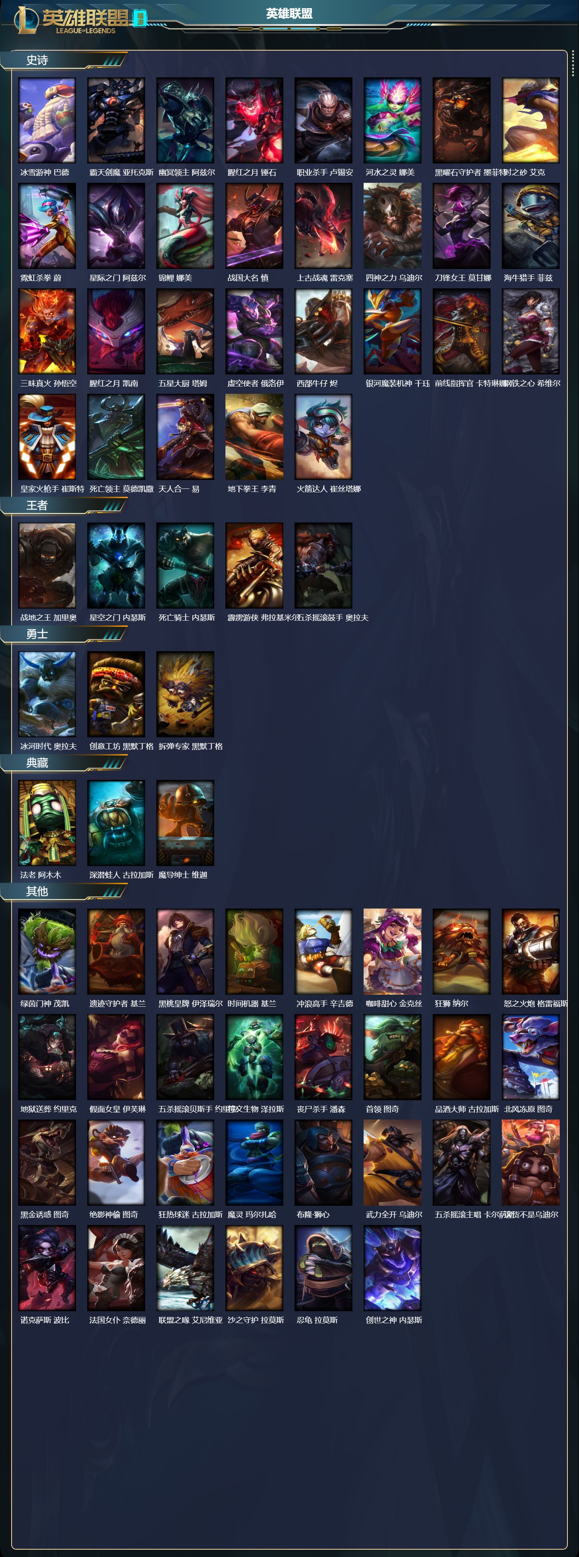The height and width of the screenshot is (1557, 579).
Task: Select the 咖啡甜心 金克丝 skin thumbnail
Action: point(393,951)
